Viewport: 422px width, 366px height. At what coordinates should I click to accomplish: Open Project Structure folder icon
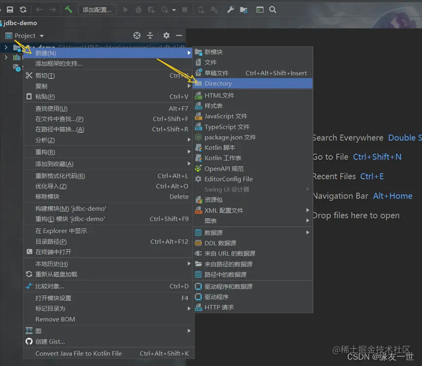pyautogui.click(x=243, y=10)
